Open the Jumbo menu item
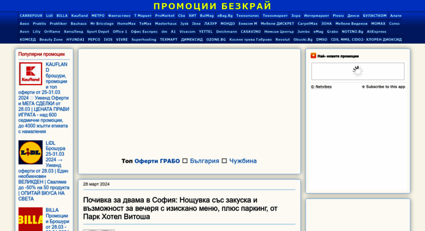This screenshot has height=231, width=425. click(x=304, y=31)
